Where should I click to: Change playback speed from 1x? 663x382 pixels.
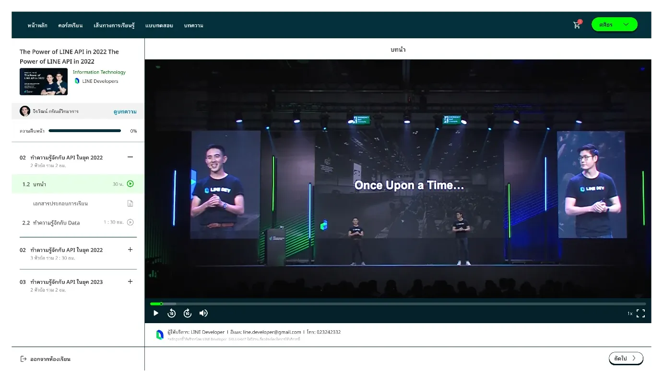click(x=629, y=314)
